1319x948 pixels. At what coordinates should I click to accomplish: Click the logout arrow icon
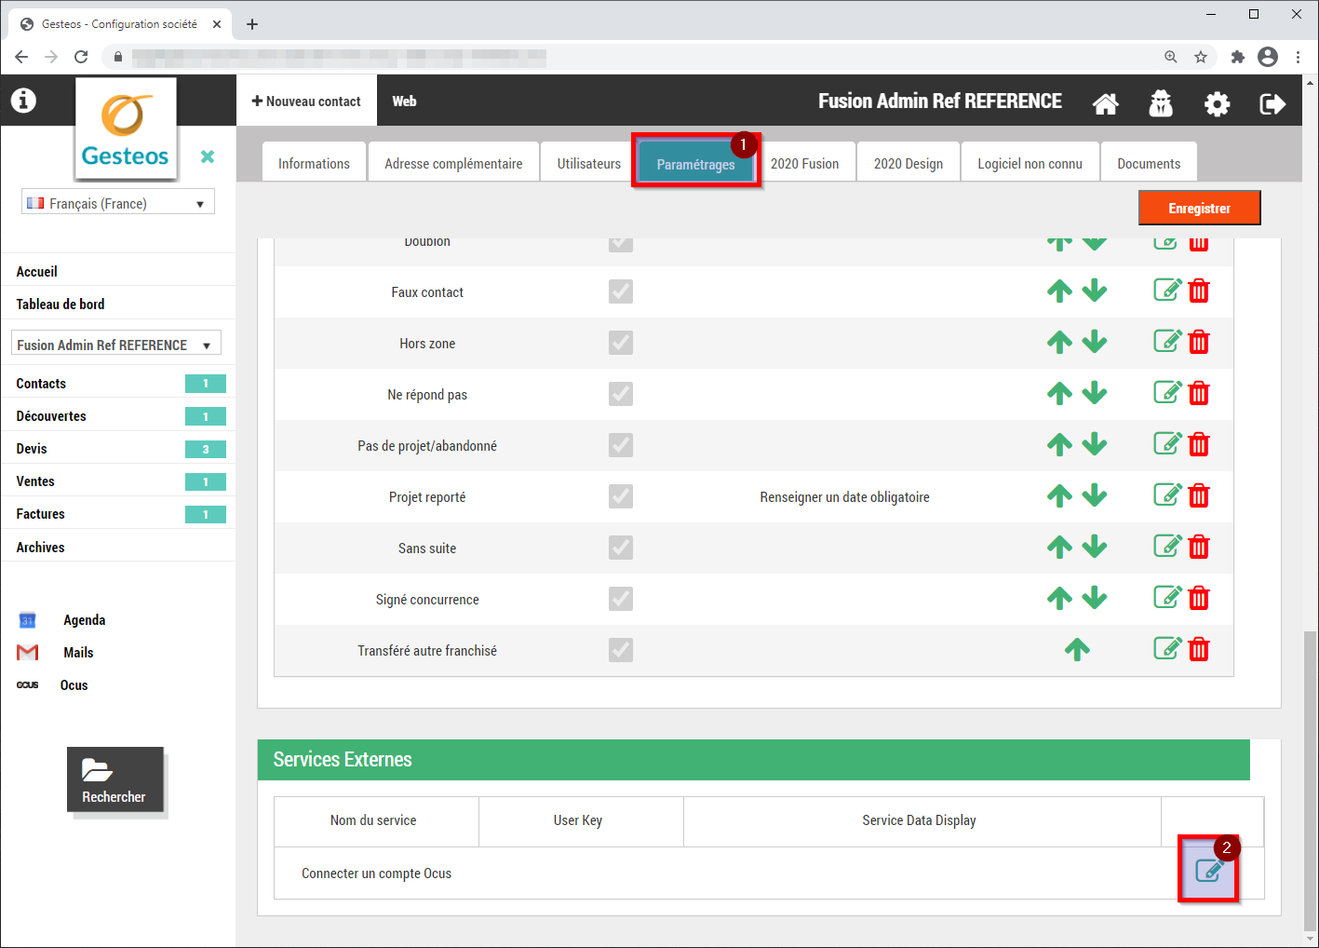point(1272,103)
